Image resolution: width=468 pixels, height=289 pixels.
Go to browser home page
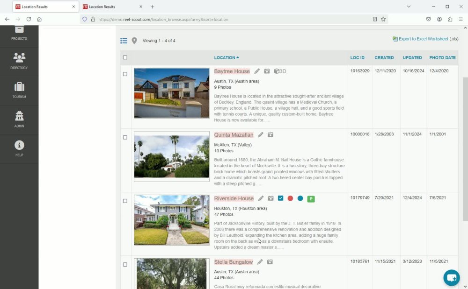[39, 19]
